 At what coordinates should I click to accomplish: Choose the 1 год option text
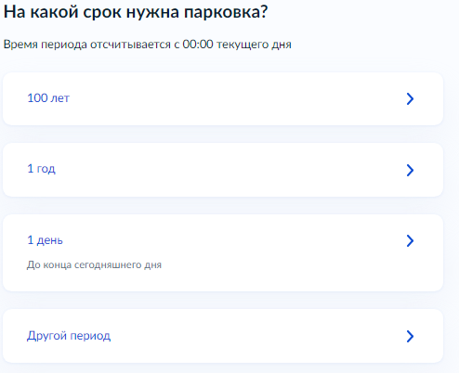(41, 169)
